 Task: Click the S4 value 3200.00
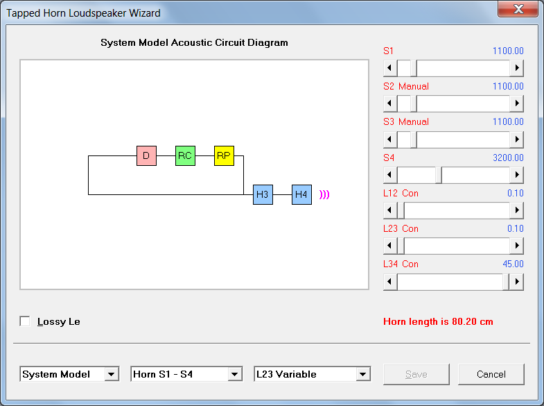[508, 158]
